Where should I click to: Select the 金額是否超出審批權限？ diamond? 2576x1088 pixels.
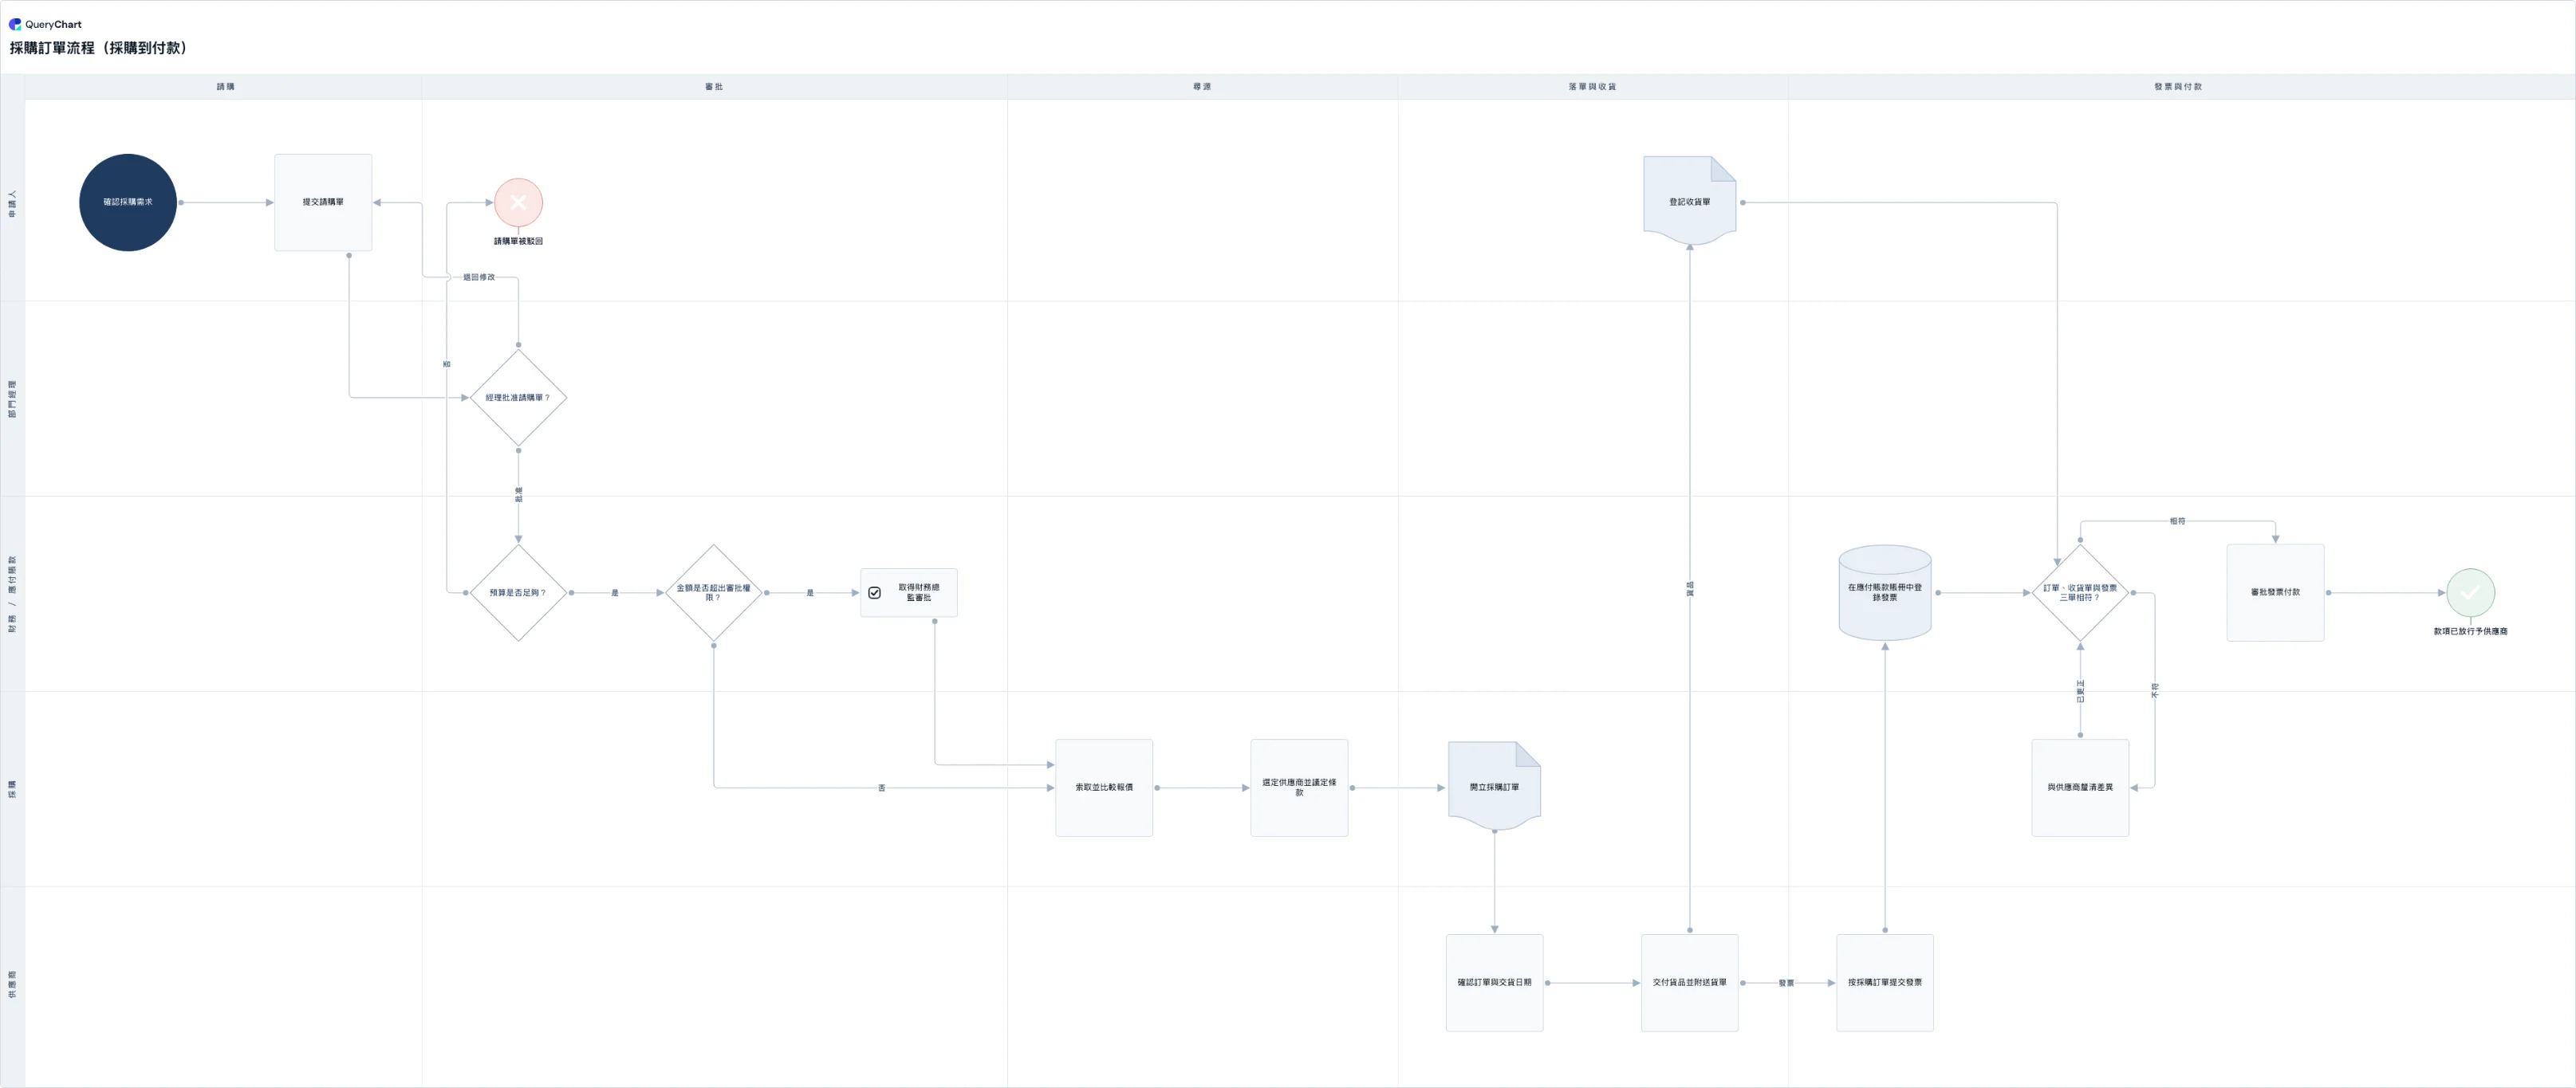(x=713, y=592)
